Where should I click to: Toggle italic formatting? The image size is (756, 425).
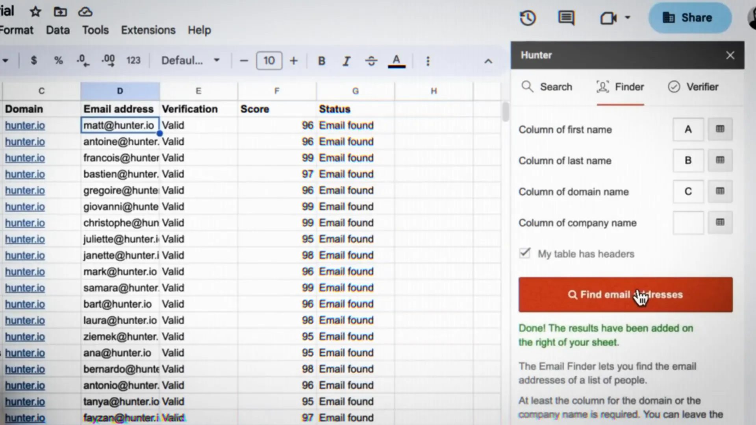(346, 61)
